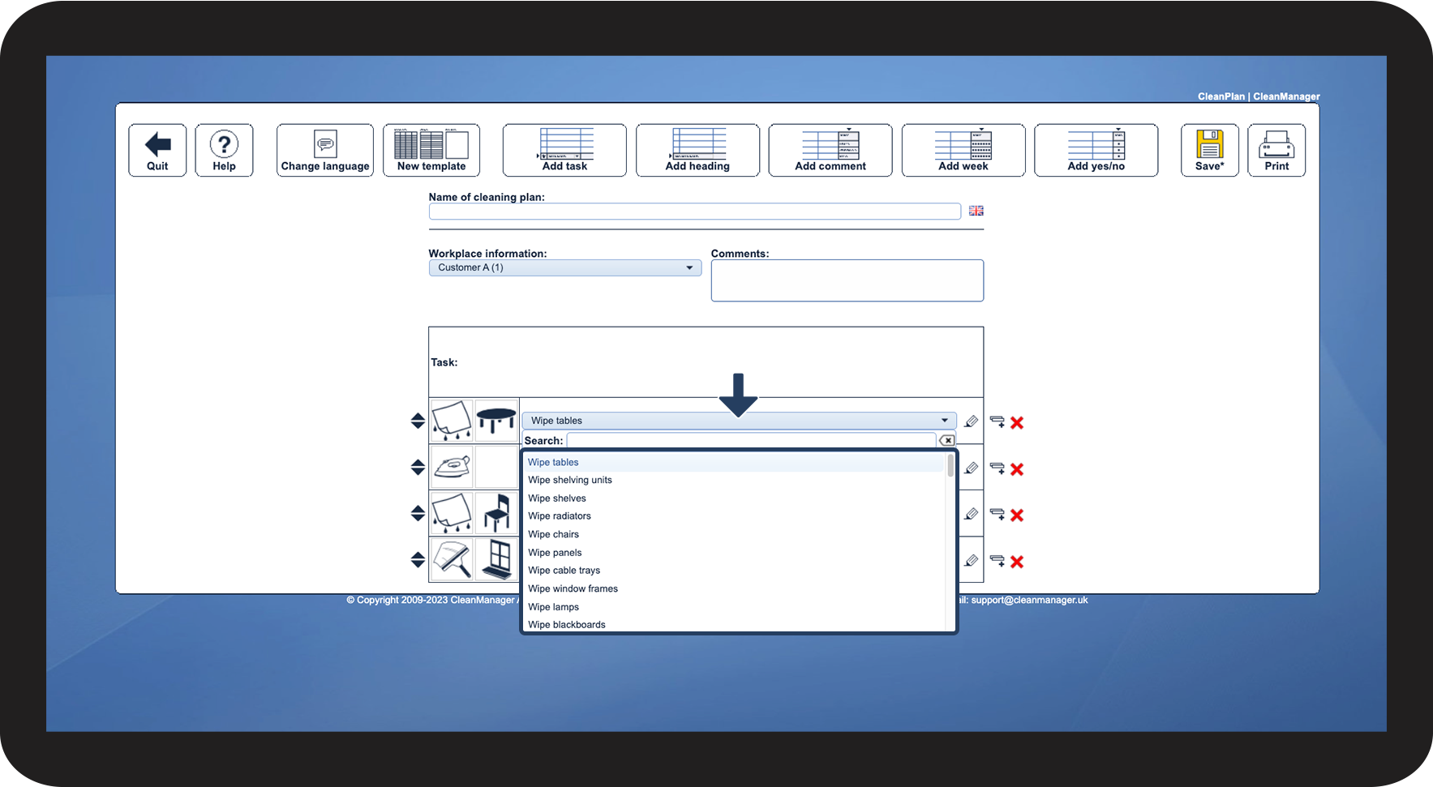The width and height of the screenshot is (1433, 787).
Task: Insert a row after the Wipe tables row
Action: pos(998,421)
